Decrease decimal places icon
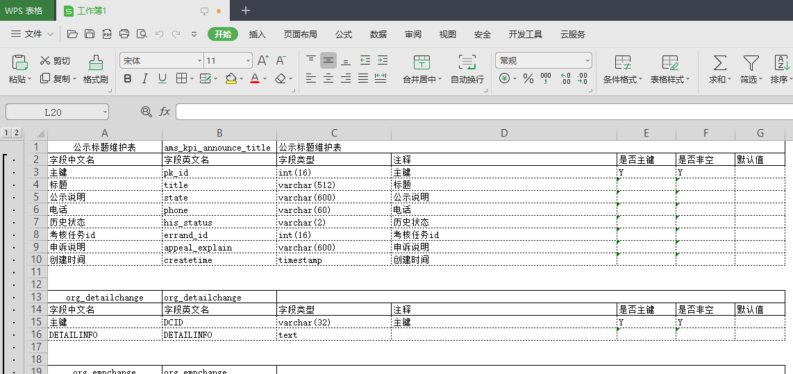The height and width of the screenshot is (374, 793). pyautogui.click(x=583, y=78)
